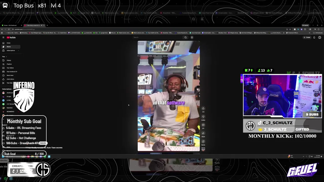Open Marathon Timer bookmark
Screen dimensions: 324x182
[x=222, y=33]
